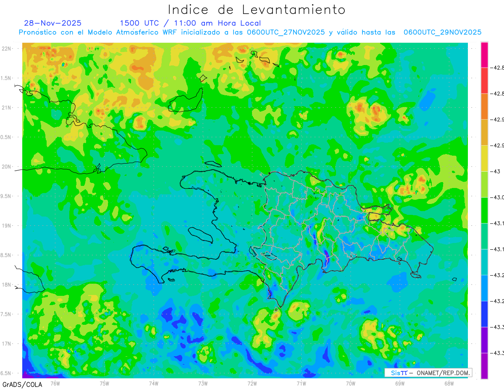Viewport: 504px width, 389px height.
Task: Click the '18N' latitude label
Action: pyautogui.click(x=7, y=285)
